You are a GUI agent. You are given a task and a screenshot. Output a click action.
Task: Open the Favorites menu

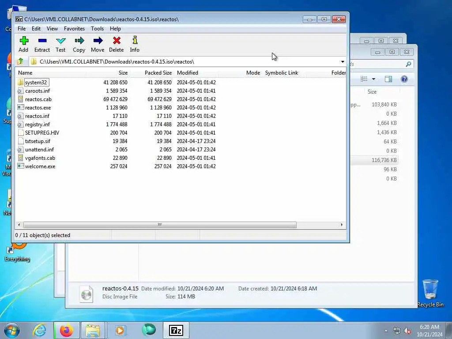pos(74,29)
